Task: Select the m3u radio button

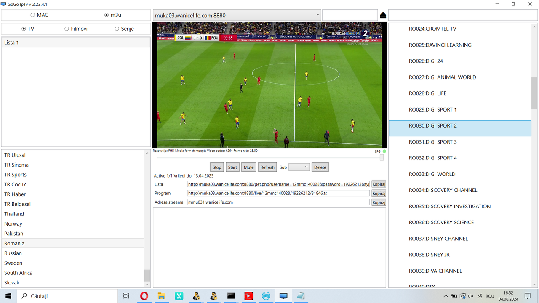Action: tap(107, 15)
